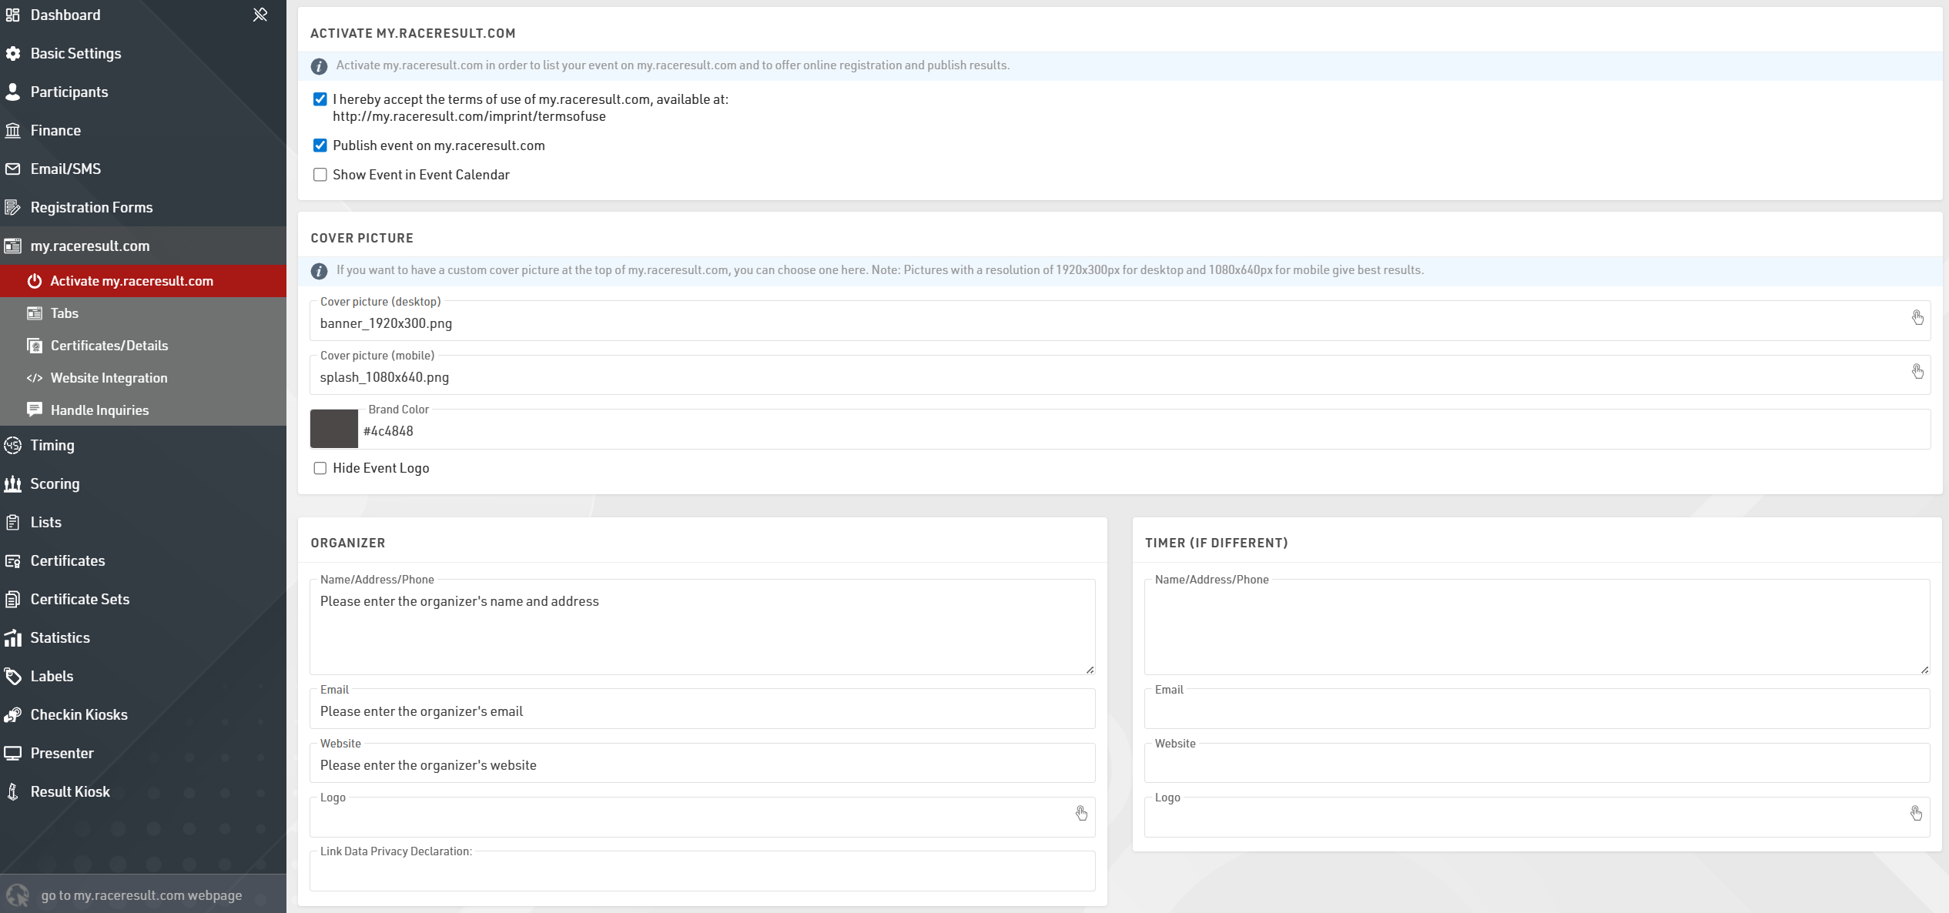The width and height of the screenshot is (1949, 913).
Task: Uncheck terms of use acceptance checkbox
Action: coord(320,99)
